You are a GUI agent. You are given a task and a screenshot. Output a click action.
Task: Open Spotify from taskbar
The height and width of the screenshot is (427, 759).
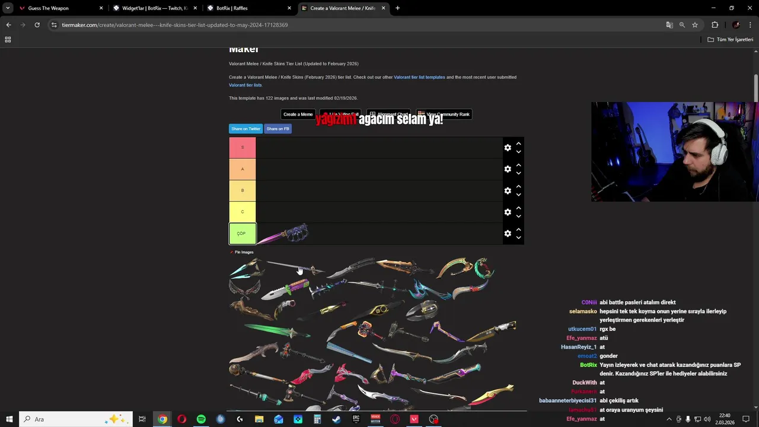(201, 419)
